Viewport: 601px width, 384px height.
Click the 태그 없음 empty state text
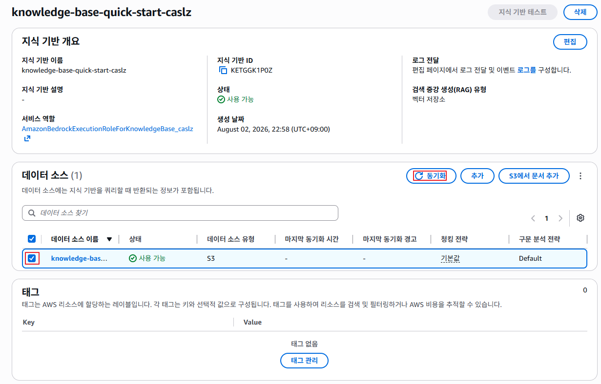[304, 344]
